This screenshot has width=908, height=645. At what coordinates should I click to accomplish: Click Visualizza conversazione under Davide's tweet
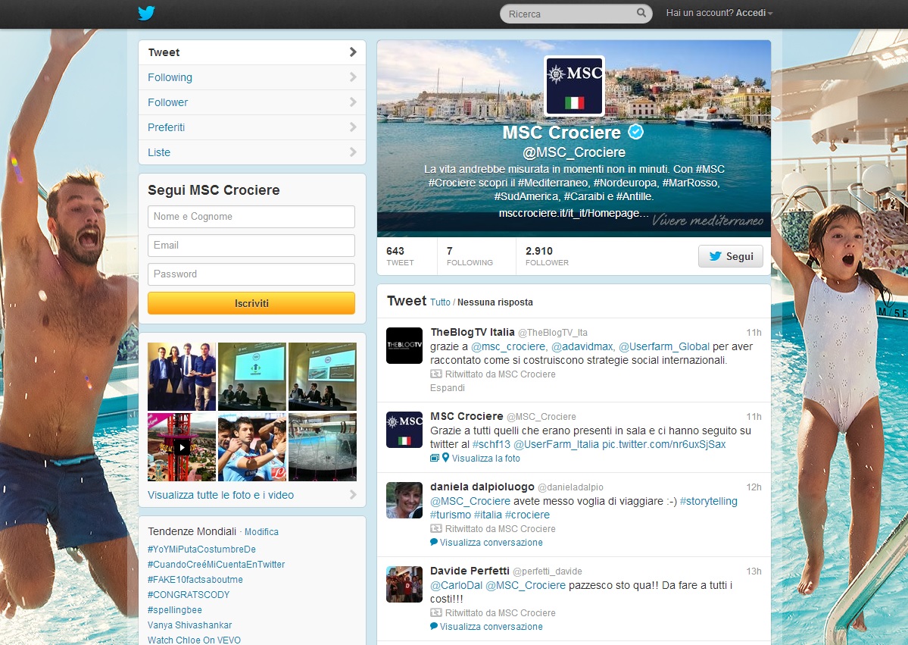pos(491,627)
